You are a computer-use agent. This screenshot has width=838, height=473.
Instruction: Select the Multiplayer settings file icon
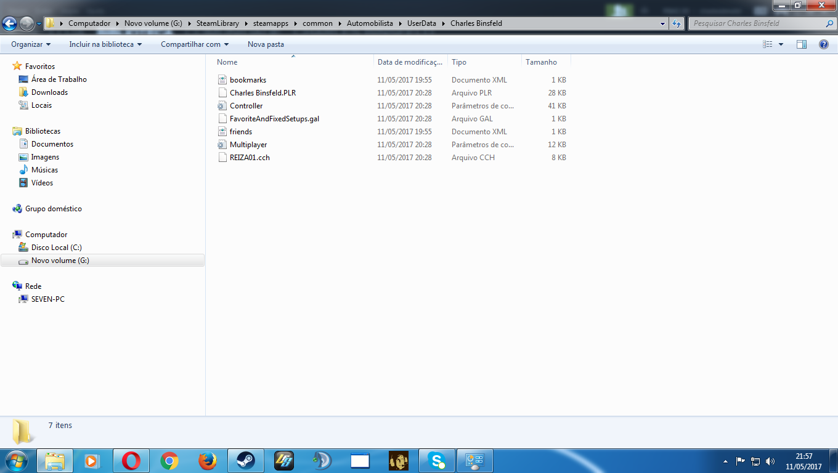[222, 145]
